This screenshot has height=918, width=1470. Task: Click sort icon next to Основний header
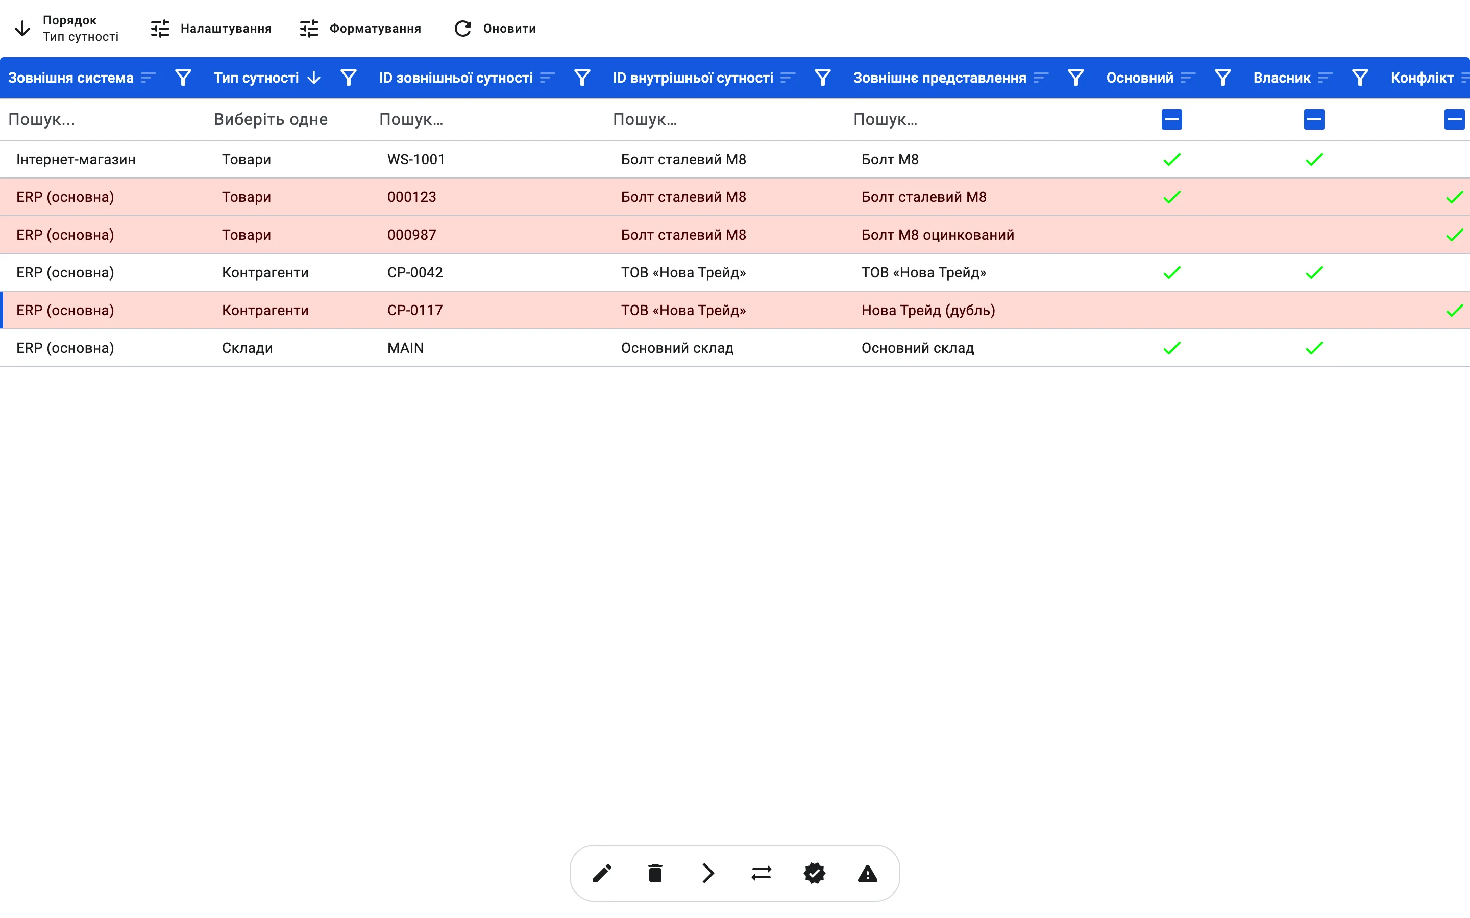click(x=1188, y=78)
